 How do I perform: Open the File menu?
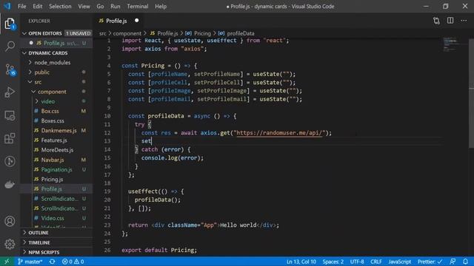(x=21, y=7)
